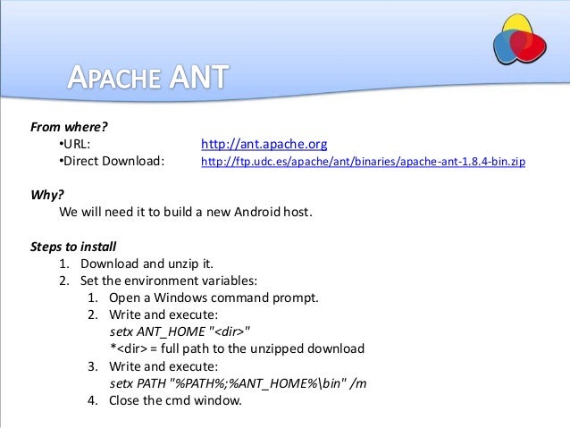Open the apache-ant-1.8.4-bin.zip direct download link
Viewport: 570px width, 428px height.
363,162
